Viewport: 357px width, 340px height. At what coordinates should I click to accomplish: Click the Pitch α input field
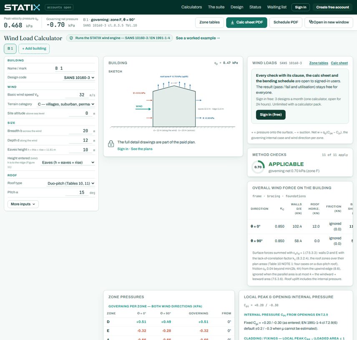[x=77, y=192]
